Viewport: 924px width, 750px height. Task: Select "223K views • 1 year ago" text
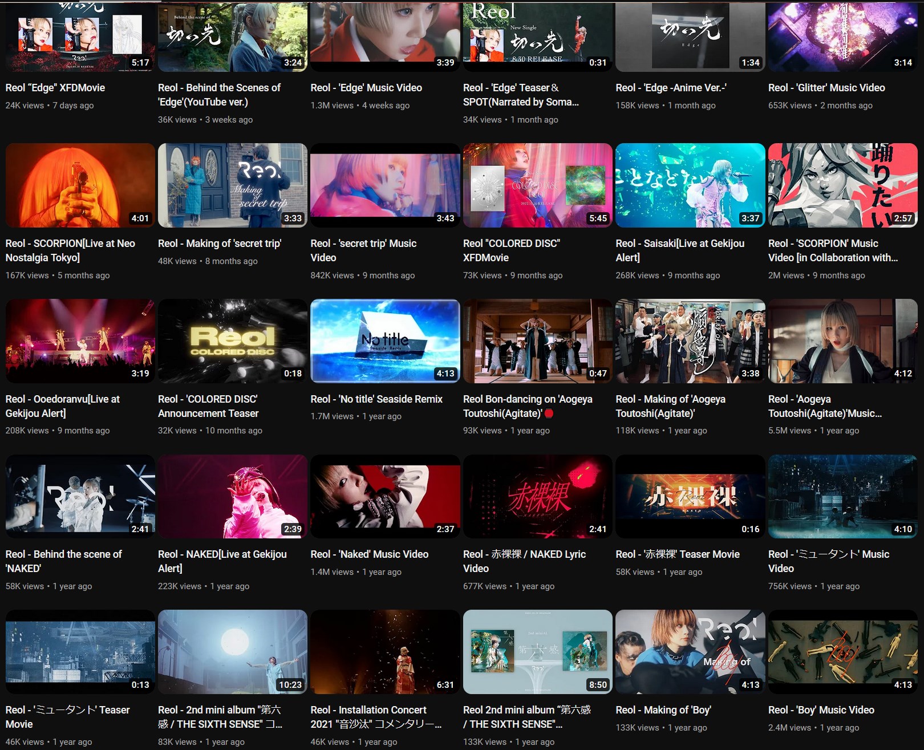(x=204, y=586)
